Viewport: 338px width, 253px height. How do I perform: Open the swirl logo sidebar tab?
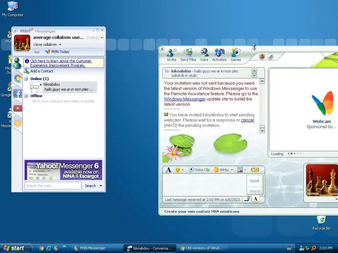pos(18,78)
